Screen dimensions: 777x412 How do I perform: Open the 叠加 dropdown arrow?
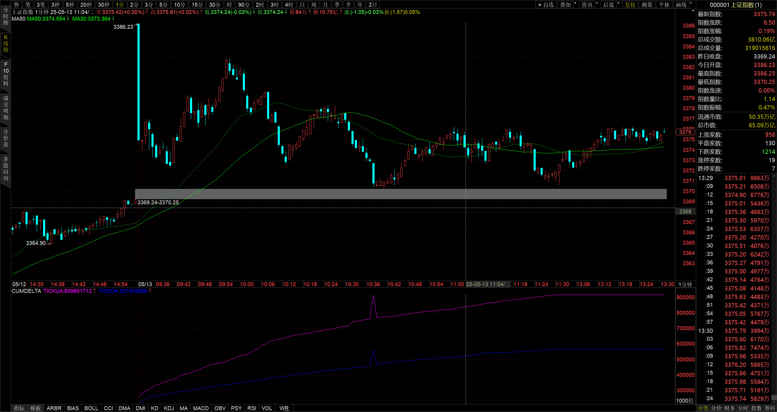click(x=575, y=3)
